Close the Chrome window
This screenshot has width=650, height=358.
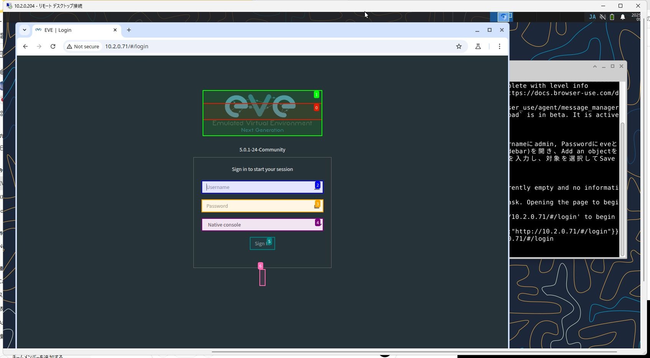click(x=502, y=30)
